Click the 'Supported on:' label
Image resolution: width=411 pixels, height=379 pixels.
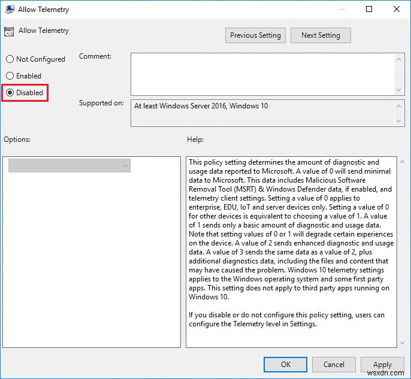101,103
